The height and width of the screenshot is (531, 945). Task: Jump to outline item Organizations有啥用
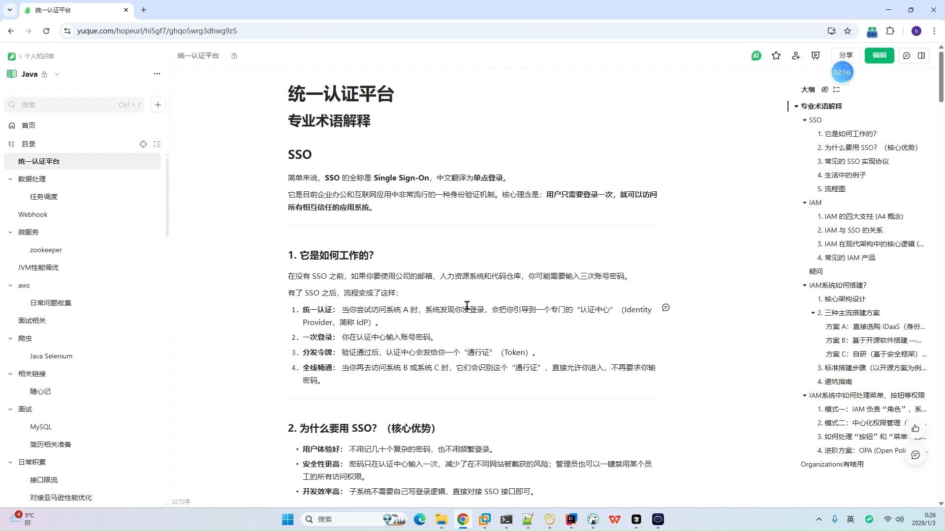[x=832, y=464]
